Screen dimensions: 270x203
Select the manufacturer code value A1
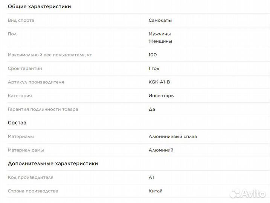[151, 177]
